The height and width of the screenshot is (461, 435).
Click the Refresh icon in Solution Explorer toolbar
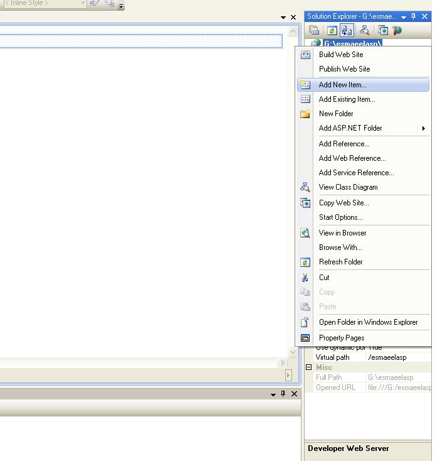332,31
